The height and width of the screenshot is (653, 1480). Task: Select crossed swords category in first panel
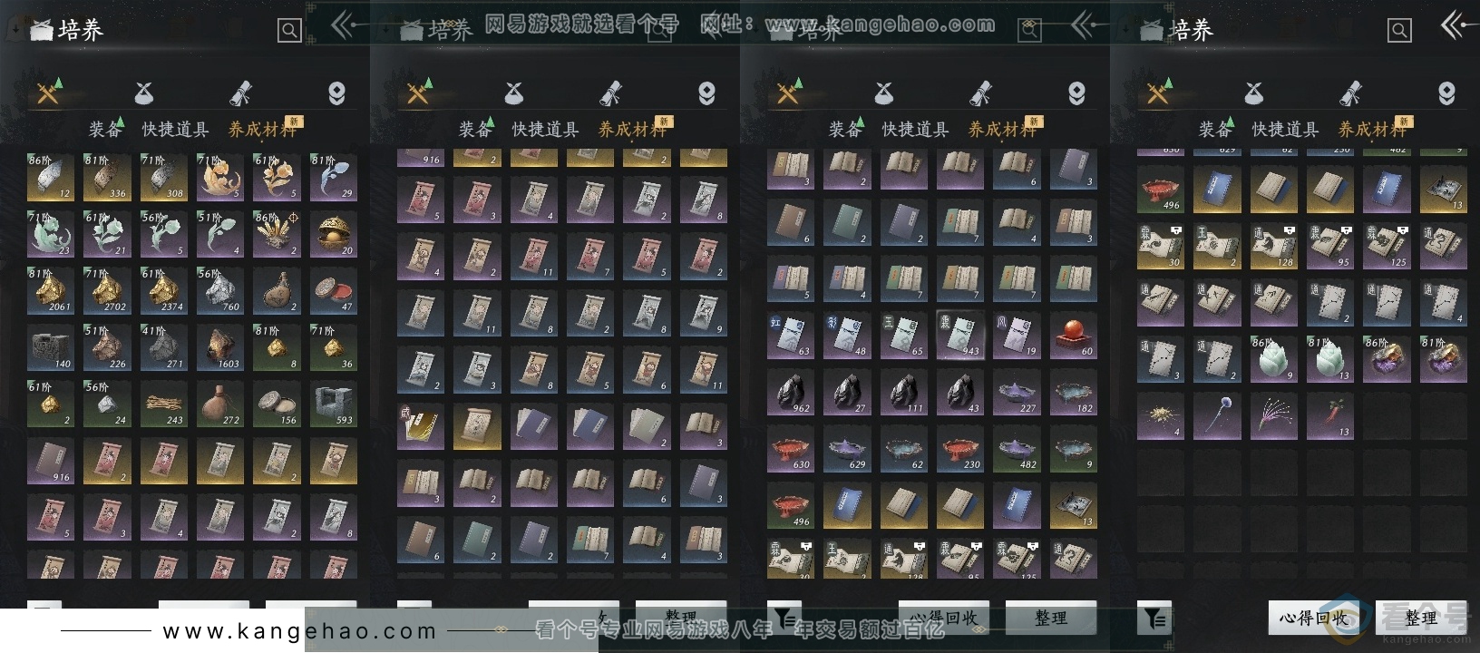coord(48,93)
